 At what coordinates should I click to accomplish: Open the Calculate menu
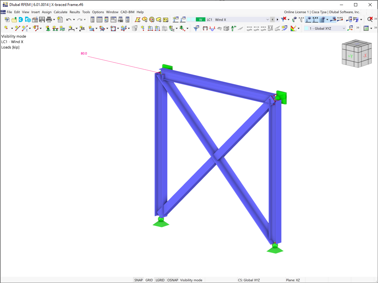[x=60, y=12]
